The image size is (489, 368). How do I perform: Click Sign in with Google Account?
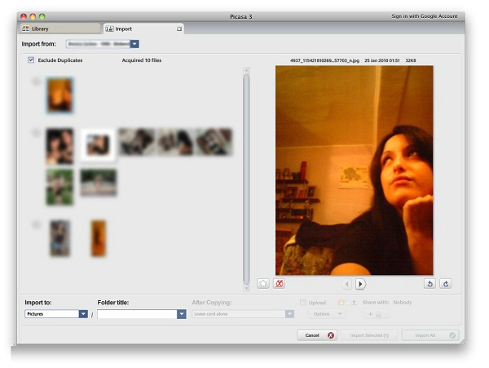tap(424, 16)
